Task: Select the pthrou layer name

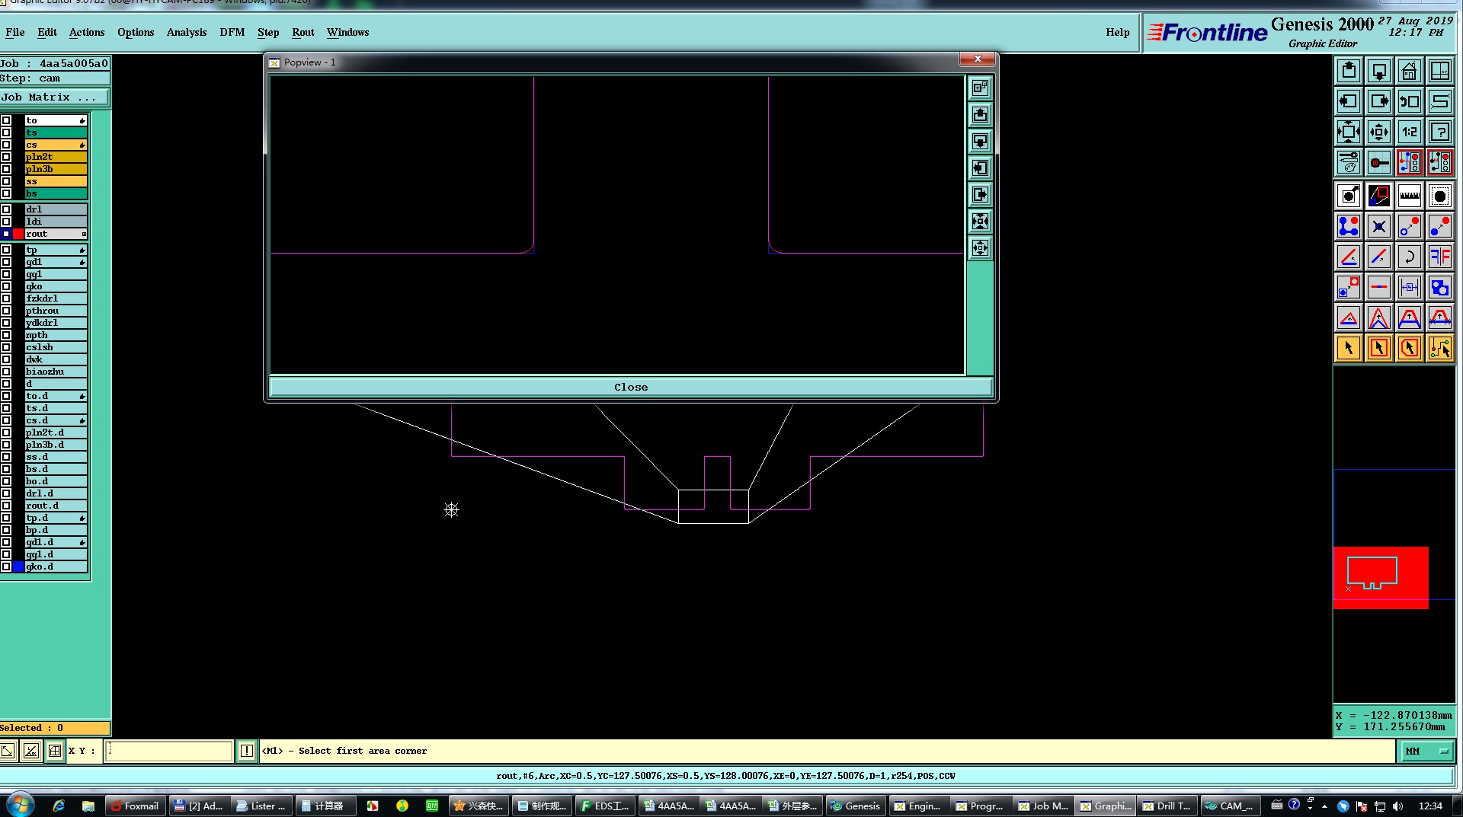Action: [x=56, y=311]
